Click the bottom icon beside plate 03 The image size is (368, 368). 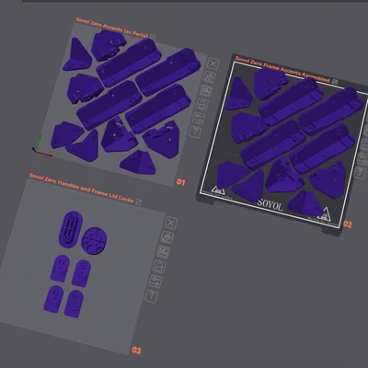point(152,296)
